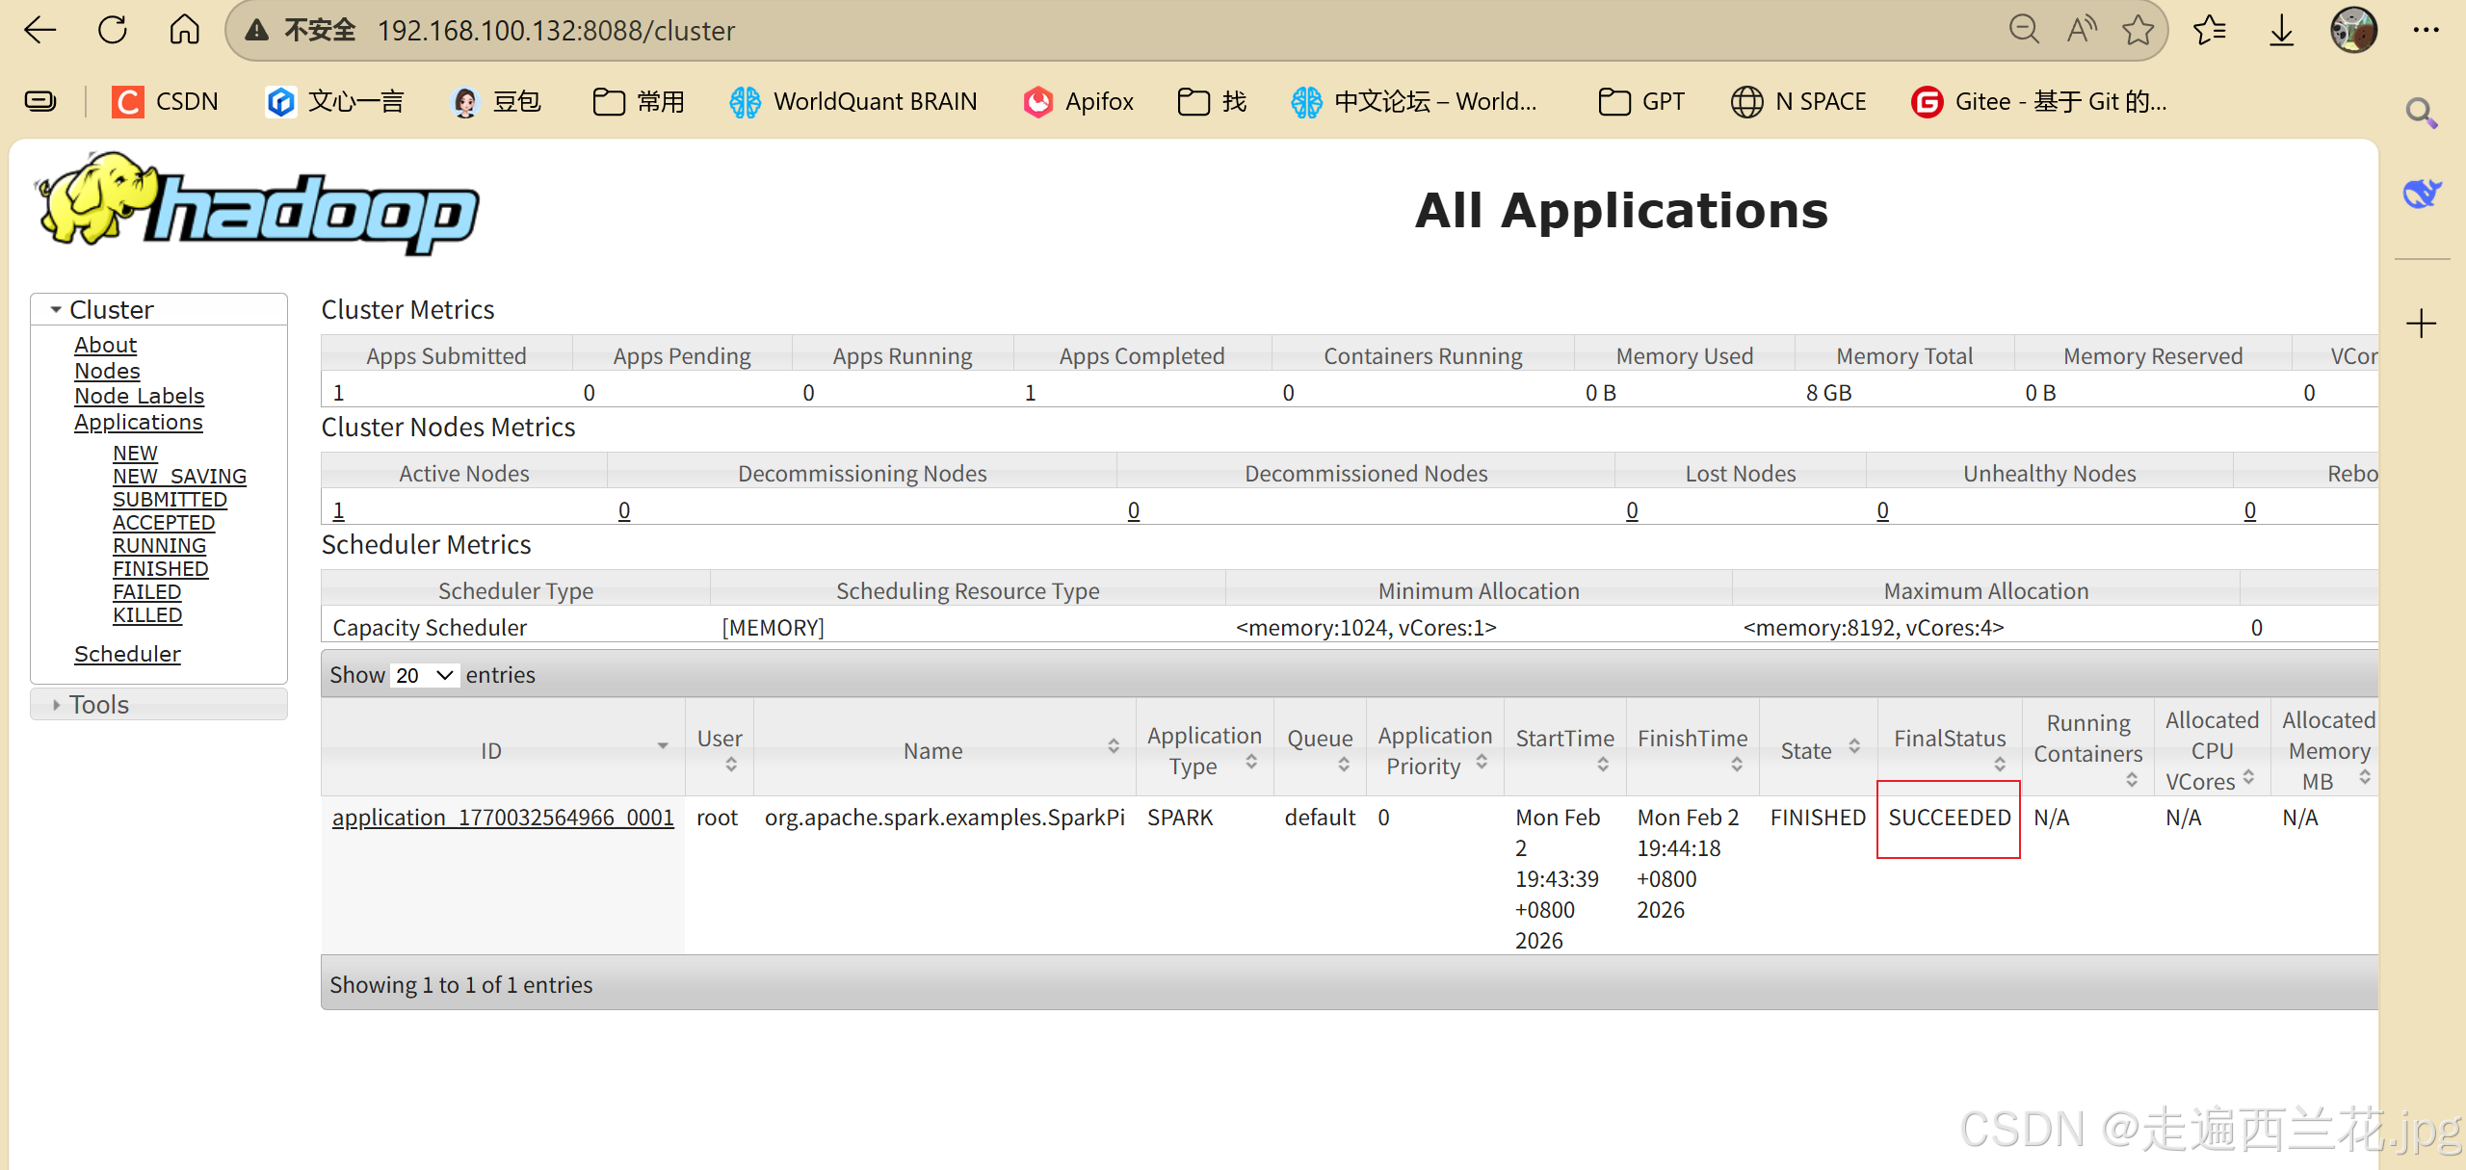Image resolution: width=2466 pixels, height=1170 pixels.
Task: Click the sidebar plus add icon
Action: (x=2421, y=324)
